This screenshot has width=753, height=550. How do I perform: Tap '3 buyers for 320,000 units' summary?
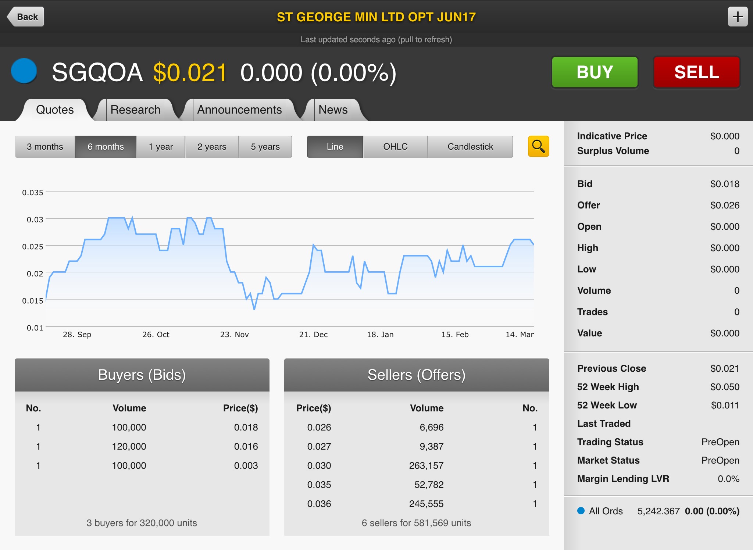[x=142, y=523]
